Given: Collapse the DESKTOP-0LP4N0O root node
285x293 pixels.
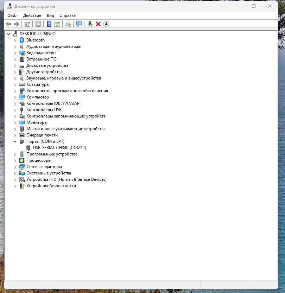Looking at the screenshot, I should tap(8, 34).
